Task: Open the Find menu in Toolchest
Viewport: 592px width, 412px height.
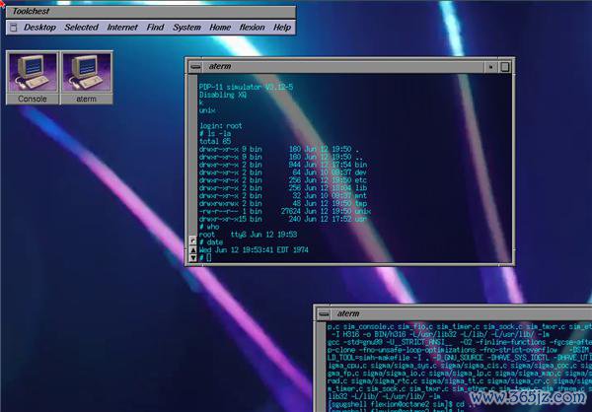Action: click(x=155, y=28)
